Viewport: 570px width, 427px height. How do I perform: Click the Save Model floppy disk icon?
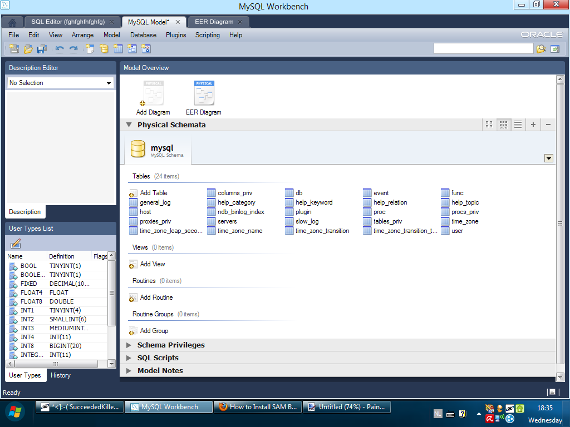pyautogui.click(x=42, y=49)
